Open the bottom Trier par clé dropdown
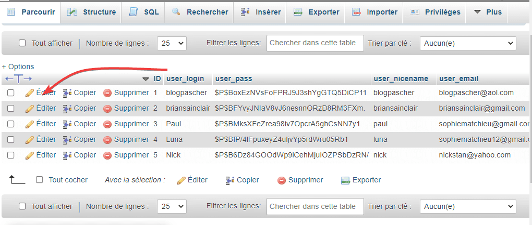 pos(468,206)
